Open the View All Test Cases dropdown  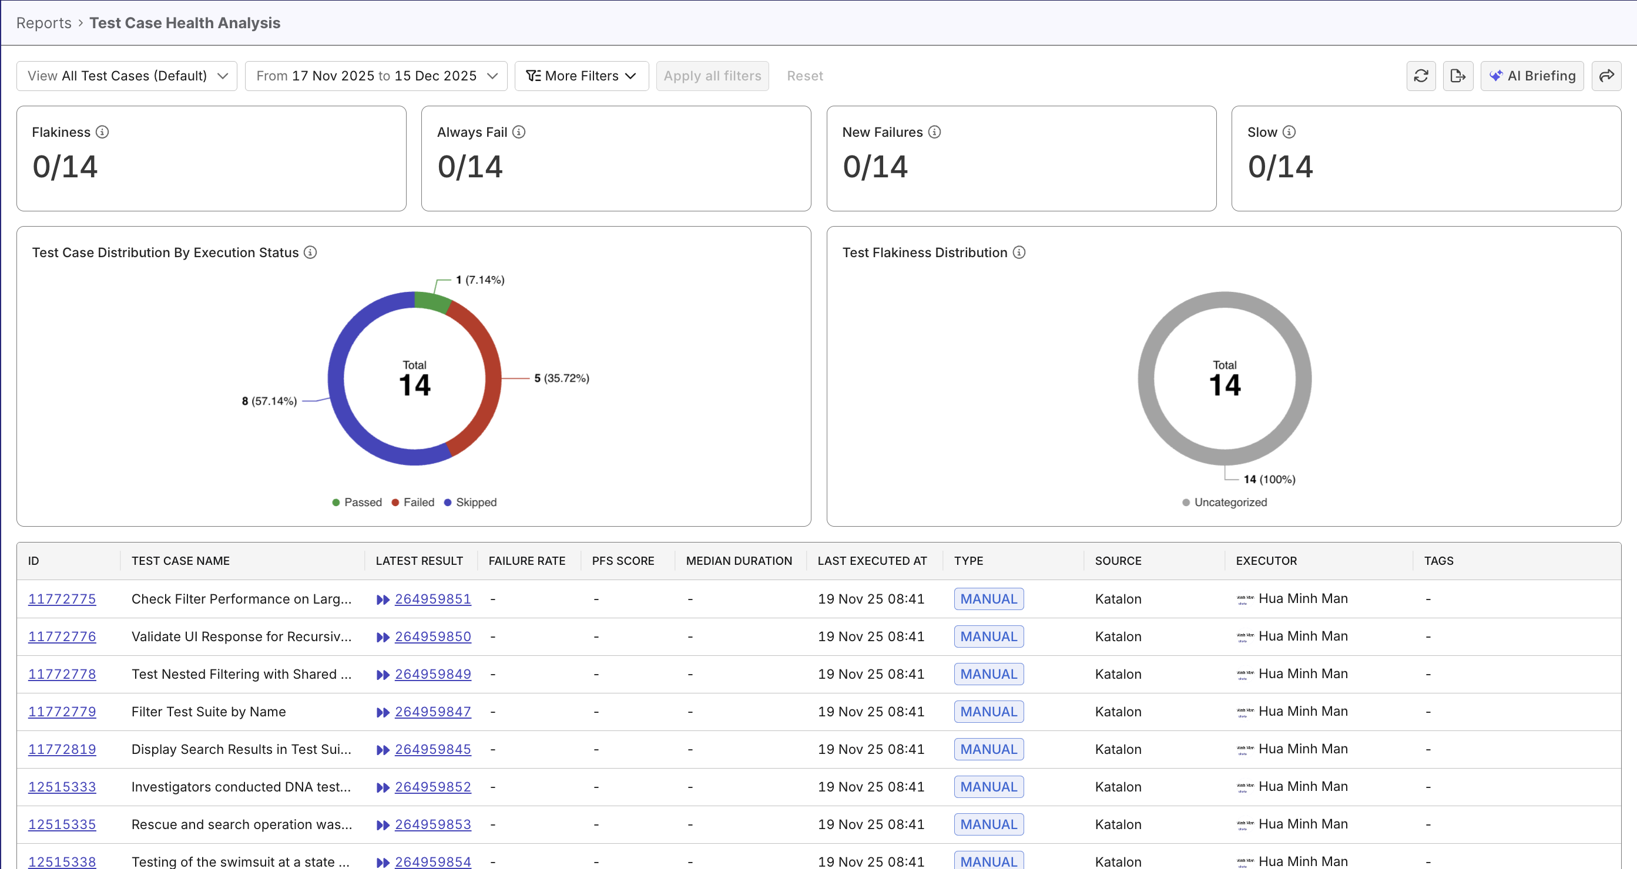126,76
